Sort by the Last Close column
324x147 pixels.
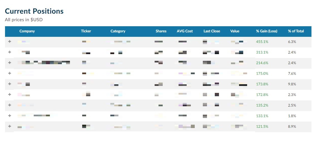212,31
